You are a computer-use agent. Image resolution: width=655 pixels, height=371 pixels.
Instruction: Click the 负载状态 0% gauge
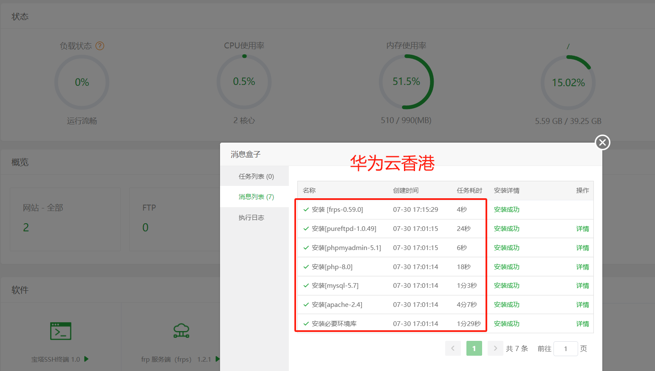82,82
